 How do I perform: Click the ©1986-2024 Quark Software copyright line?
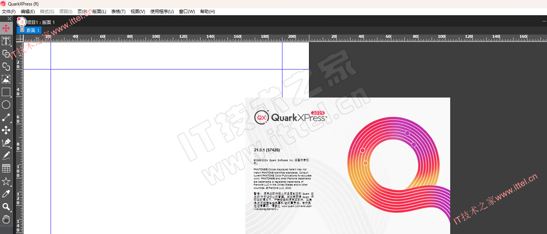coord(281,161)
